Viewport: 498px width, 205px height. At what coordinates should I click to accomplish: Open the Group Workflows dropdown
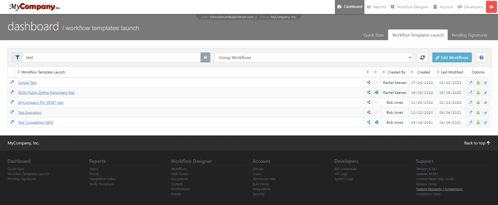[313, 57]
